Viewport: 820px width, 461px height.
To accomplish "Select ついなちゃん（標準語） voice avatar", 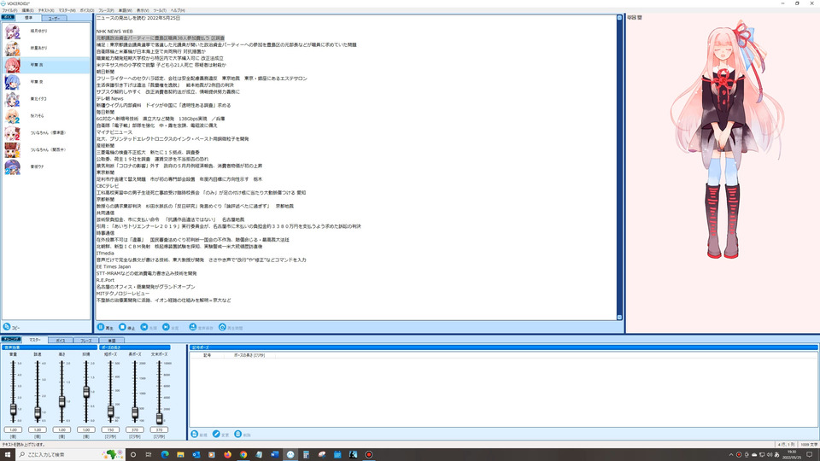I will 12,133.
